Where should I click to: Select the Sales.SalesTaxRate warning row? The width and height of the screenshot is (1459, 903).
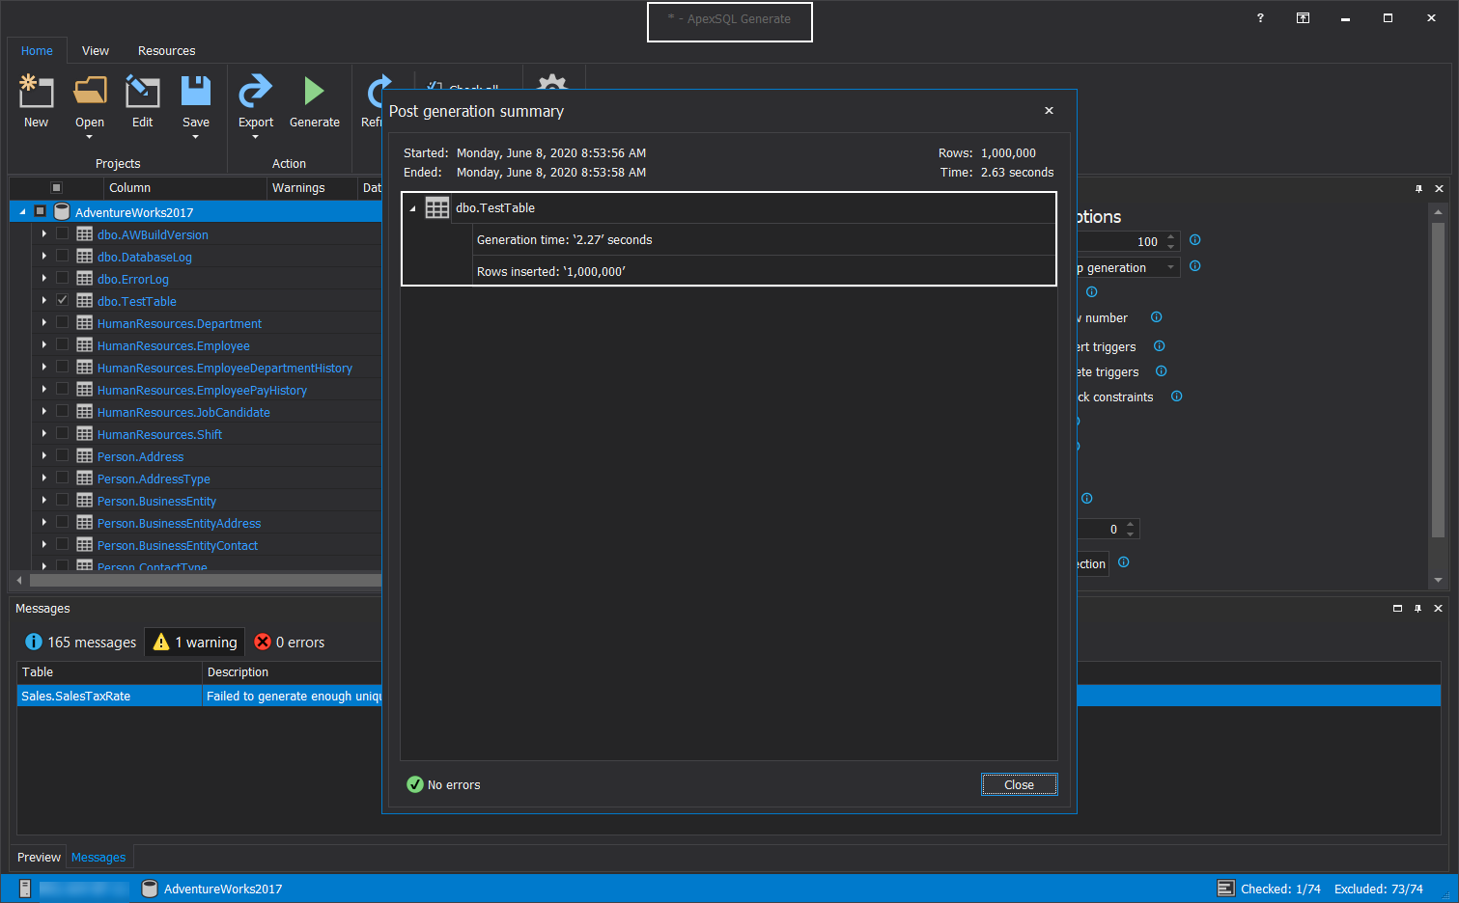point(106,697)
